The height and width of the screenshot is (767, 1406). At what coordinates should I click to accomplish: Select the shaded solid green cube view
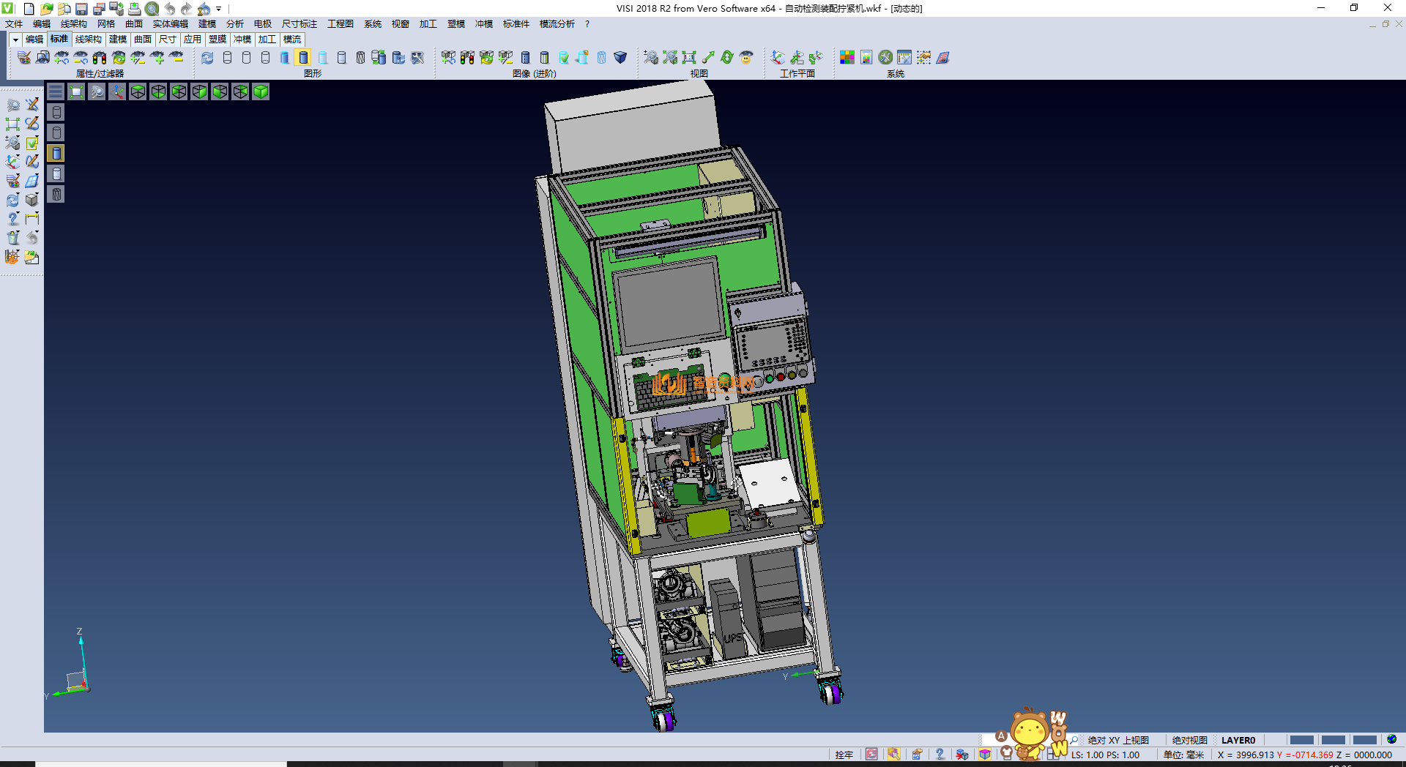coord(261,91)
